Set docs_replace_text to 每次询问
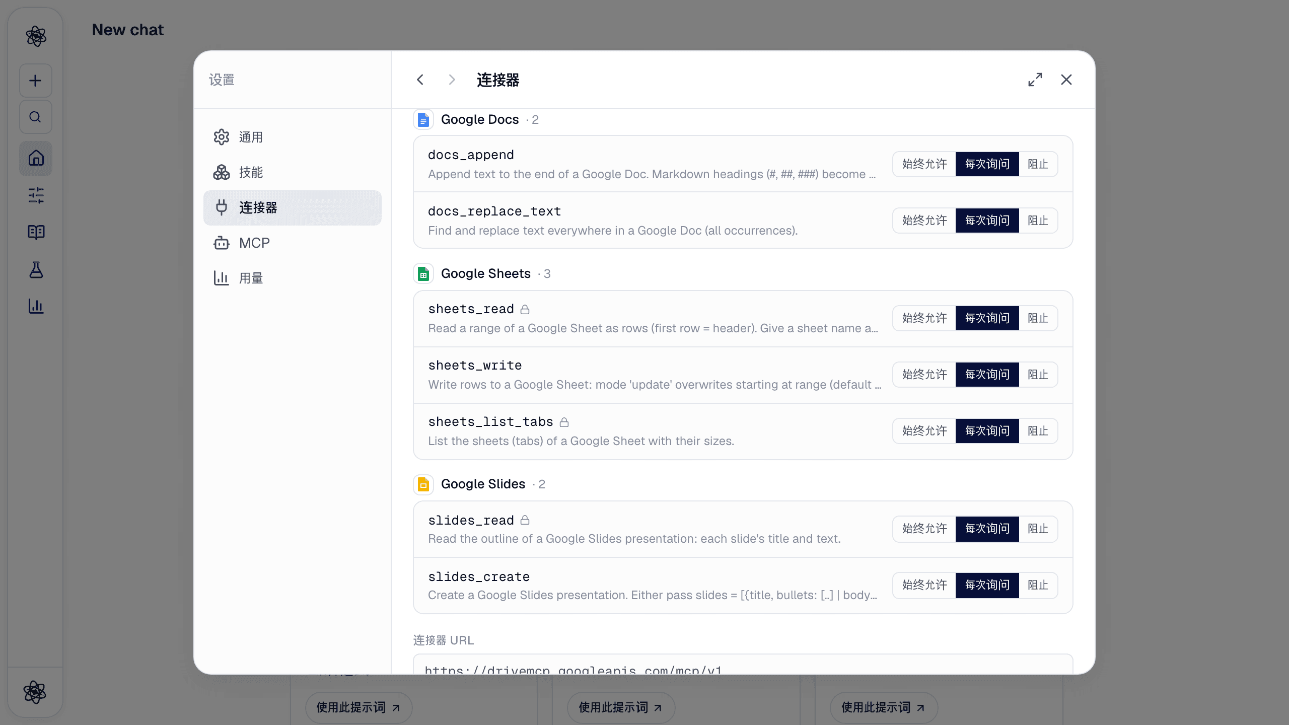The image size is (1289, 725). (987, 221)
